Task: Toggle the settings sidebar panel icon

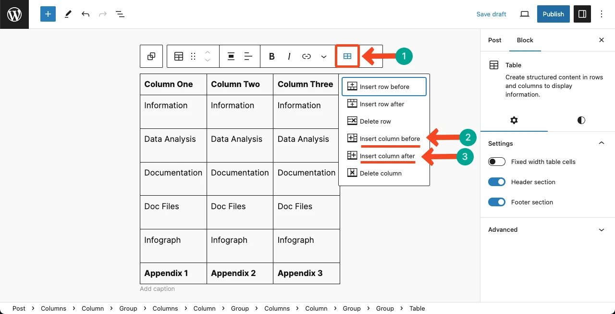Action: [x=582, y=14]
